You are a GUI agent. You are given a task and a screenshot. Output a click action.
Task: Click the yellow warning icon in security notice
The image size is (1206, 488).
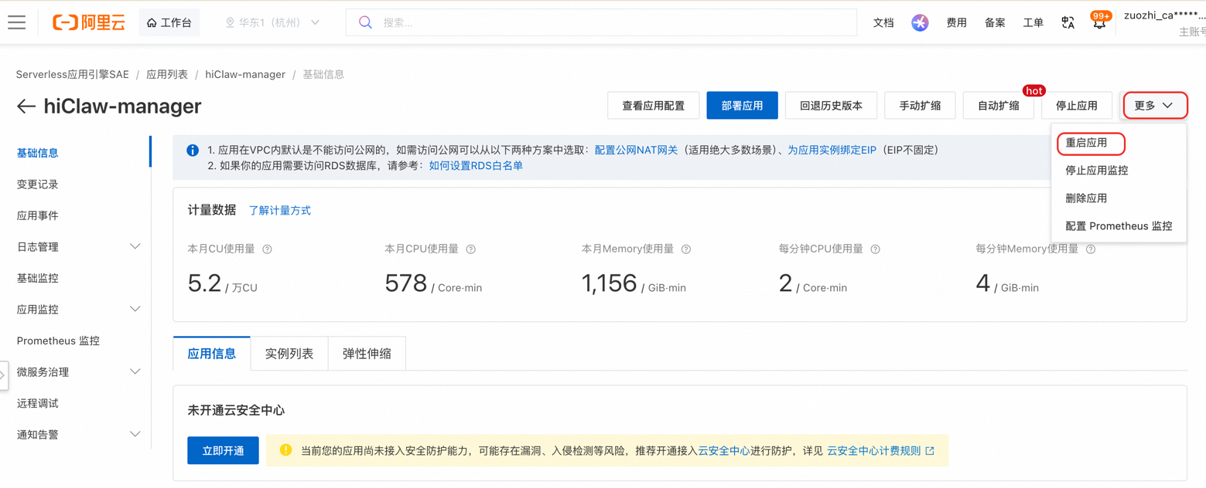(285, 449)
